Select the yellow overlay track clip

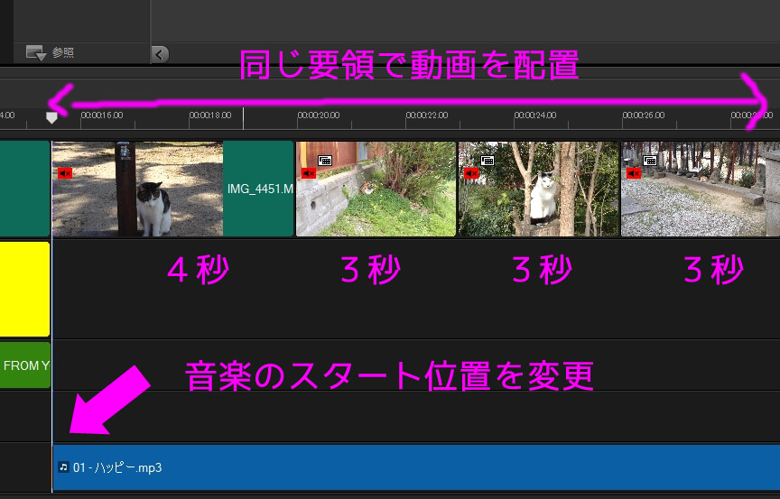click(x=24, y=290)
